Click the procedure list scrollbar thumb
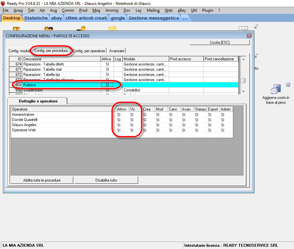The width and height of the screenshot is (294, 249). click(243, 80)
